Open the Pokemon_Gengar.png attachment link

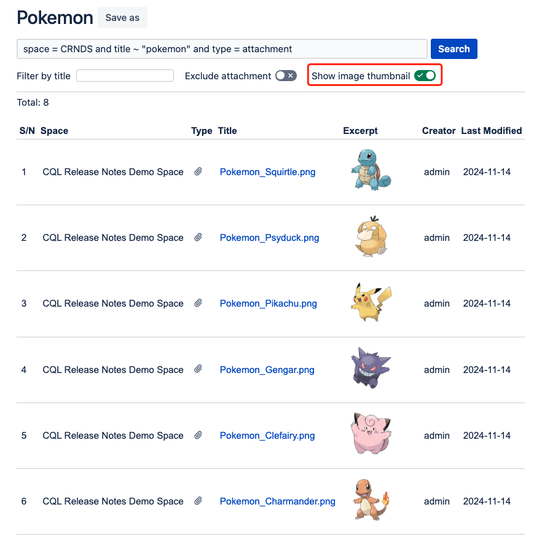[267, 370]
